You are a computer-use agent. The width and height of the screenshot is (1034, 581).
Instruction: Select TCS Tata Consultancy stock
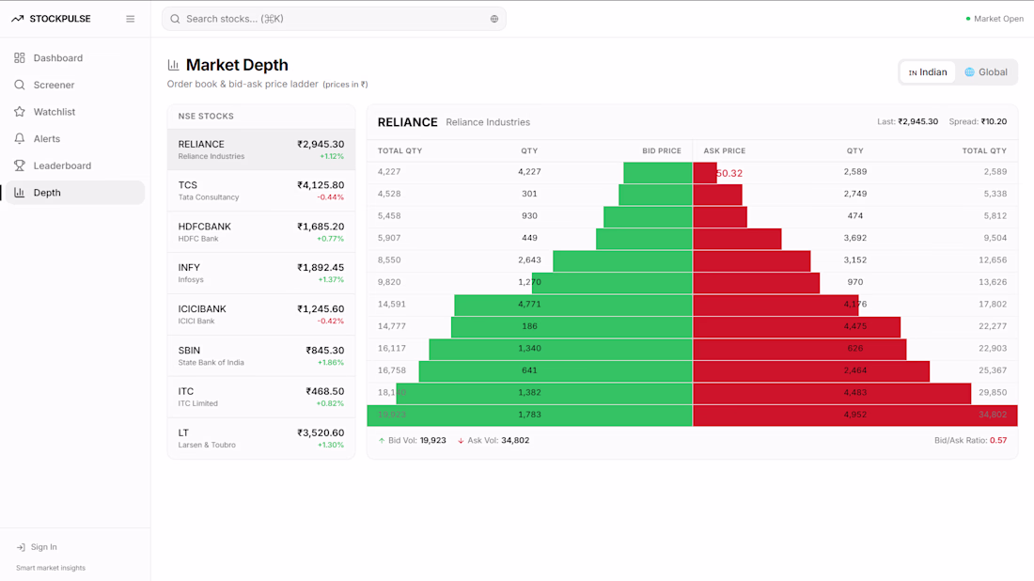point(261,191)
